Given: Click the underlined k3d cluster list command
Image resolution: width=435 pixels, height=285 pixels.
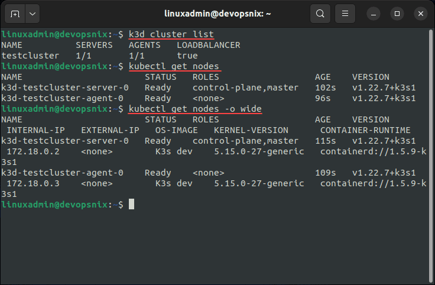Looking at the screenshot, I should [171, 34].
